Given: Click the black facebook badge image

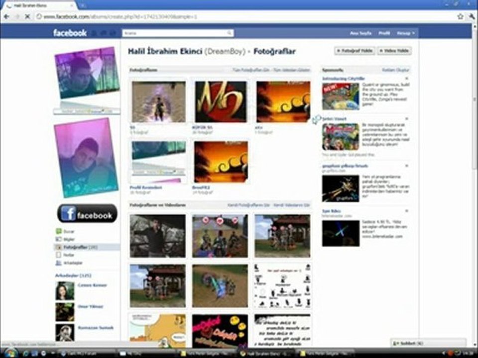Looking at the screenshot, I should click(x=87, y=213).
